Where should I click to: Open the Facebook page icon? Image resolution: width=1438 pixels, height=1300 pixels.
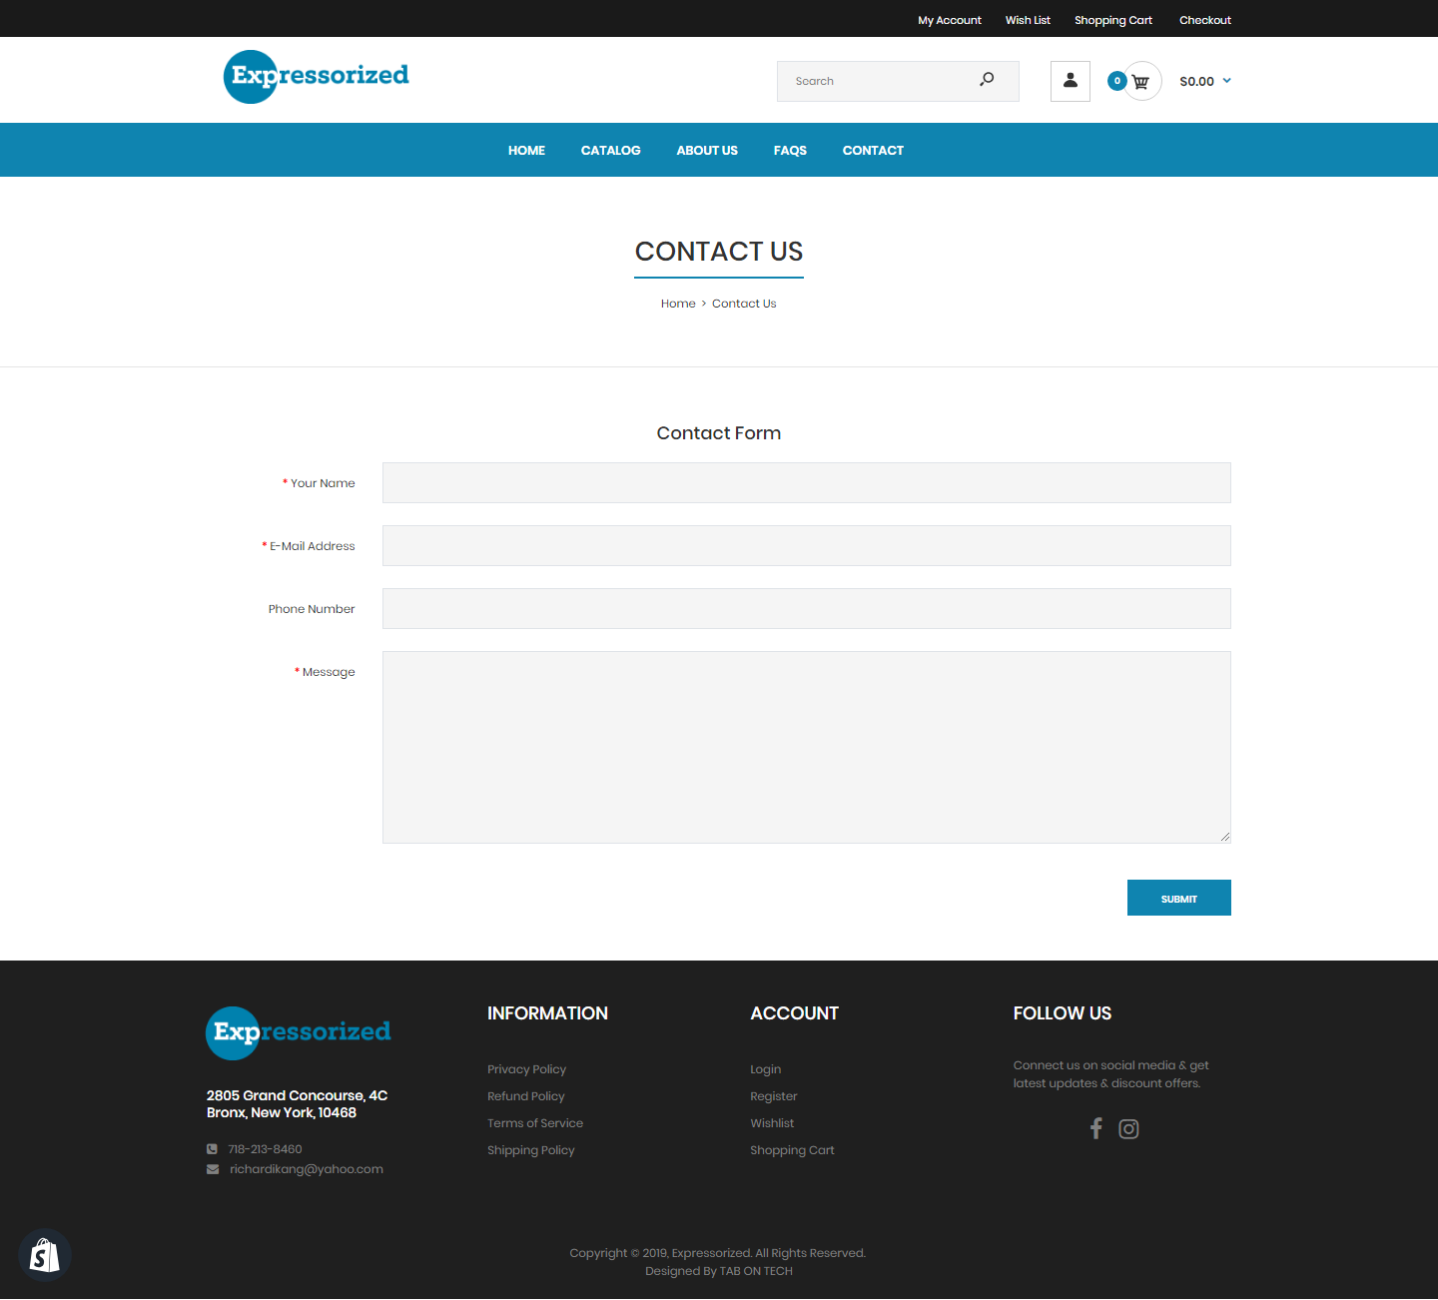pyautogui.click(x=1095, y=1128)
